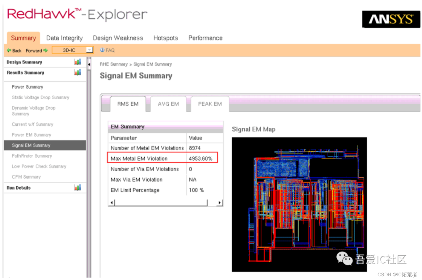
Task: Click Signal EM Summary breadcrumb
Action: (153, 64)
